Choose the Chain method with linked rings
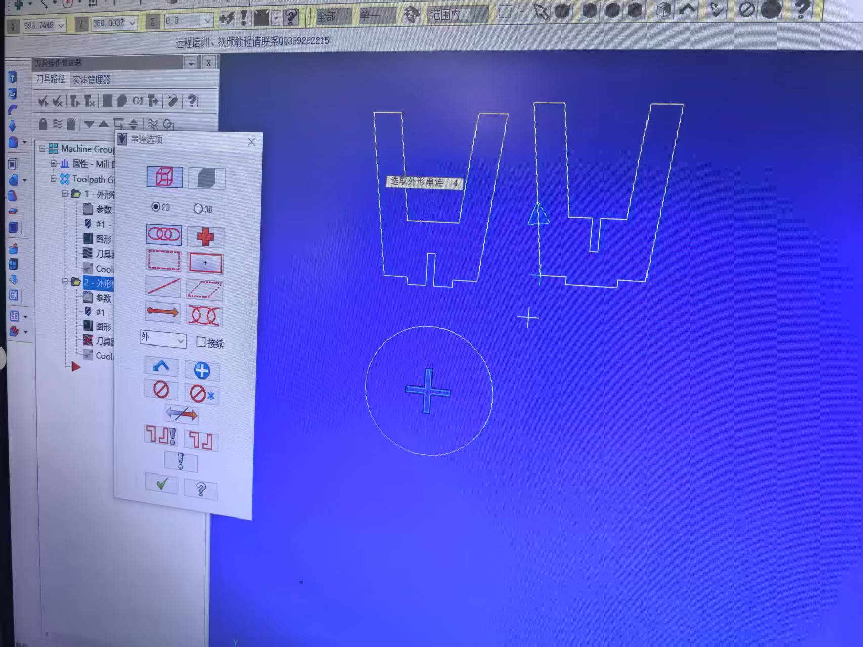The image size is (863, 647). (163, 234)
